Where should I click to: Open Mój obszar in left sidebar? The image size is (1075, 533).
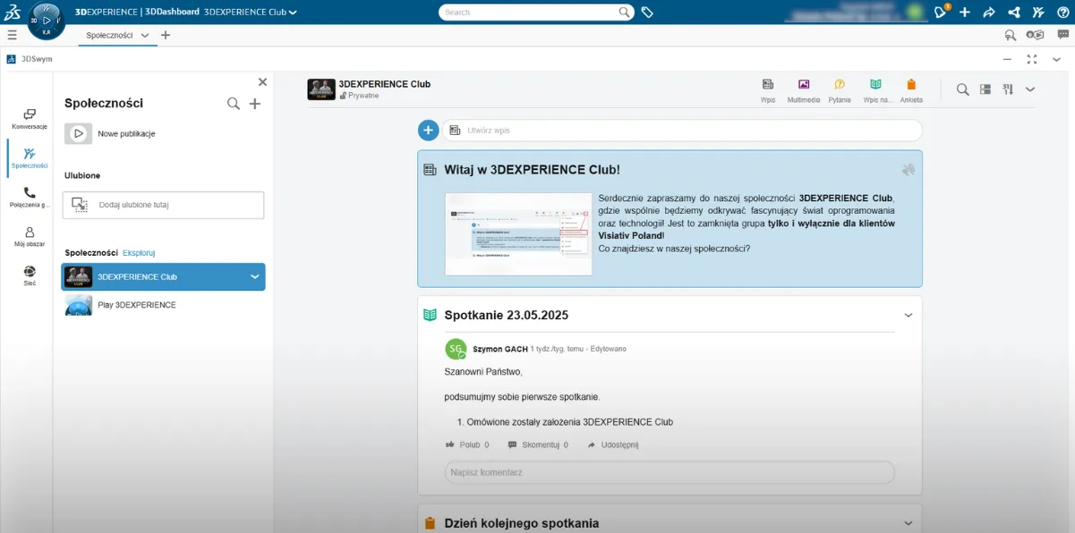tap(30, 237)
